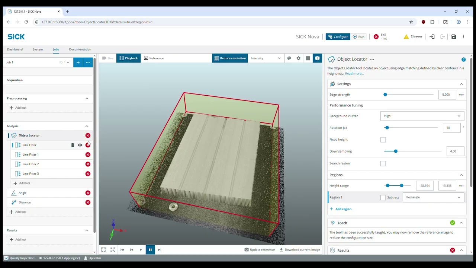Open job options ellipsis button
Screen dimensions: 476x268
tap(88, 63)
